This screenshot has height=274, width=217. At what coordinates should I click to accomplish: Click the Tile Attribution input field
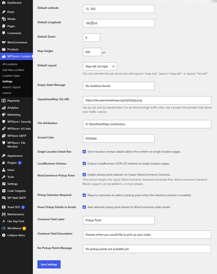pos(147,124)
